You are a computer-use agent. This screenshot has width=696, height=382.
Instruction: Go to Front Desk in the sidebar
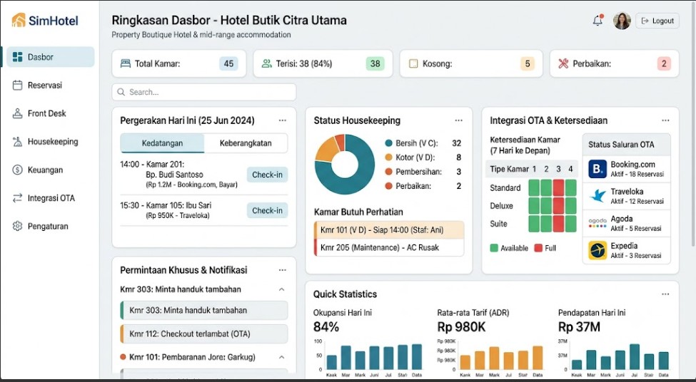(51, 113)
